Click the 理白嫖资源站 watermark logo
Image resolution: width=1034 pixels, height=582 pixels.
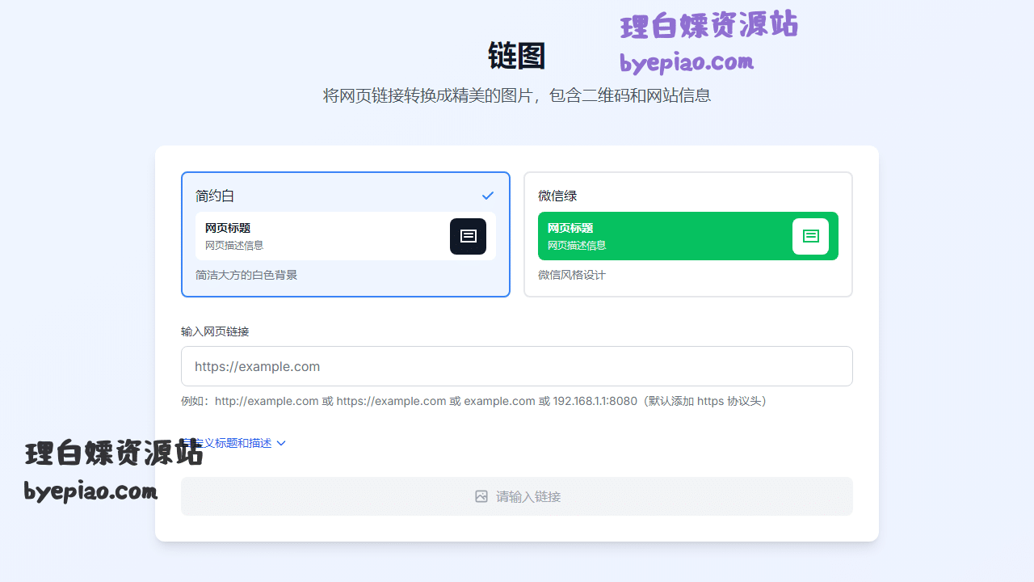(x=708, y=25)
